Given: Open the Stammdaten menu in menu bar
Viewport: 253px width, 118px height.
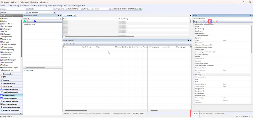Looking at the screenshot, I should click(24, 6).
